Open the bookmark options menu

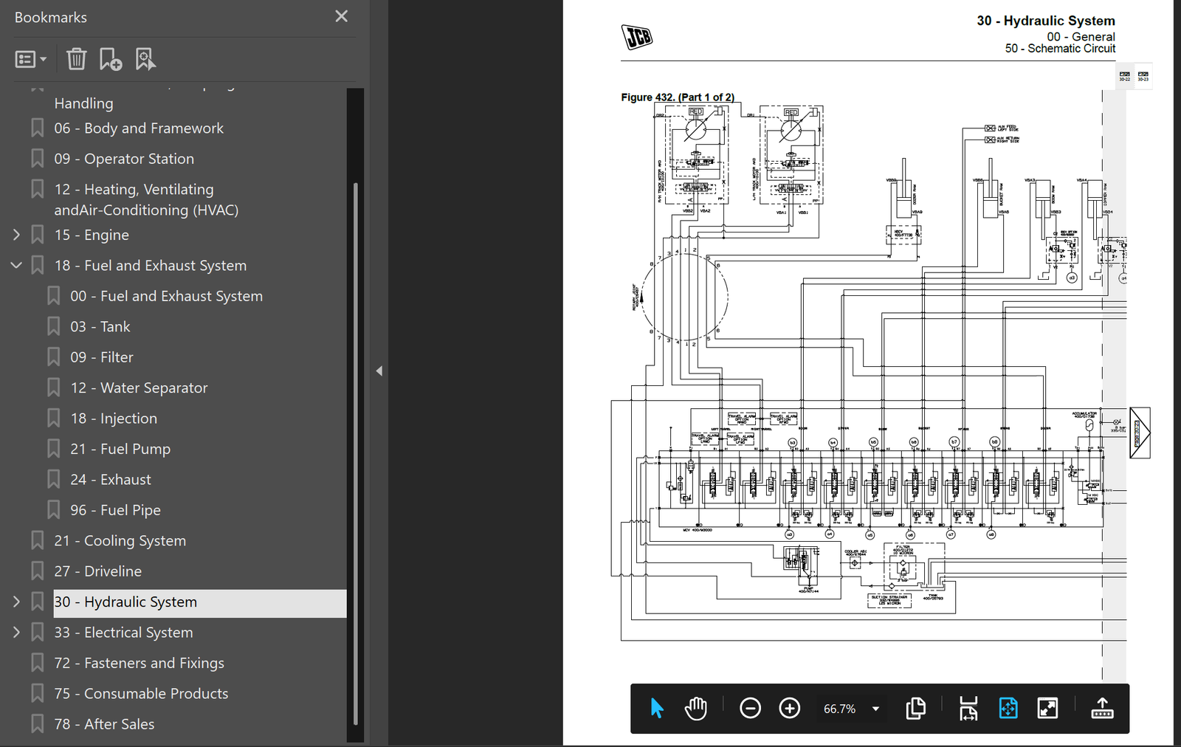(31, 59)
